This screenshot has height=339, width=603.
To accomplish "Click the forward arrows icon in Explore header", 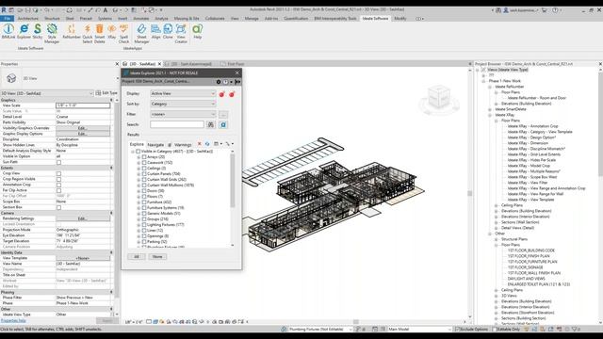I will tap(237, 82).
